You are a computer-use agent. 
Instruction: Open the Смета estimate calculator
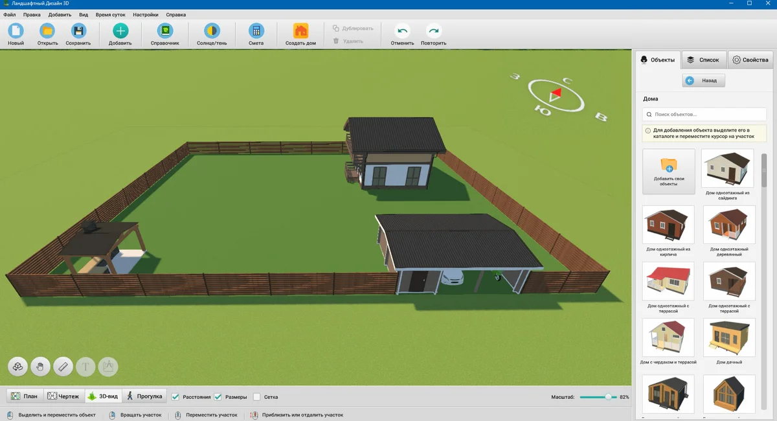(256, 30)
